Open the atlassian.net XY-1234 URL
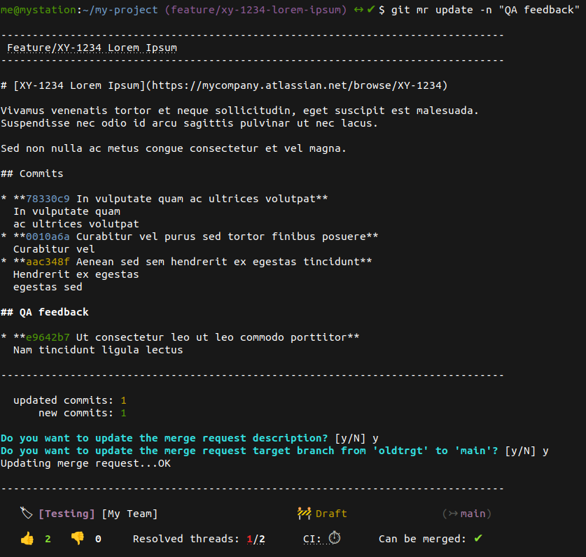 [x=297, y=85]
